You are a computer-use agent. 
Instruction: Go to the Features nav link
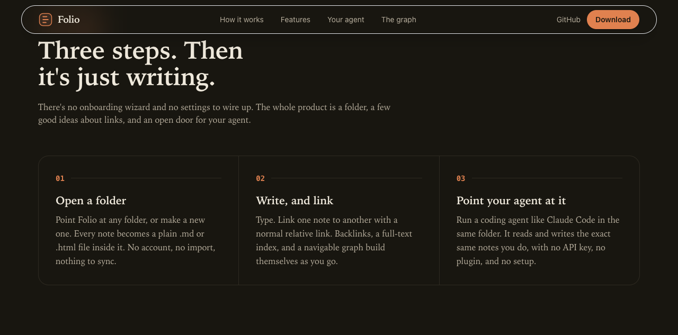[x=296, y=20]
